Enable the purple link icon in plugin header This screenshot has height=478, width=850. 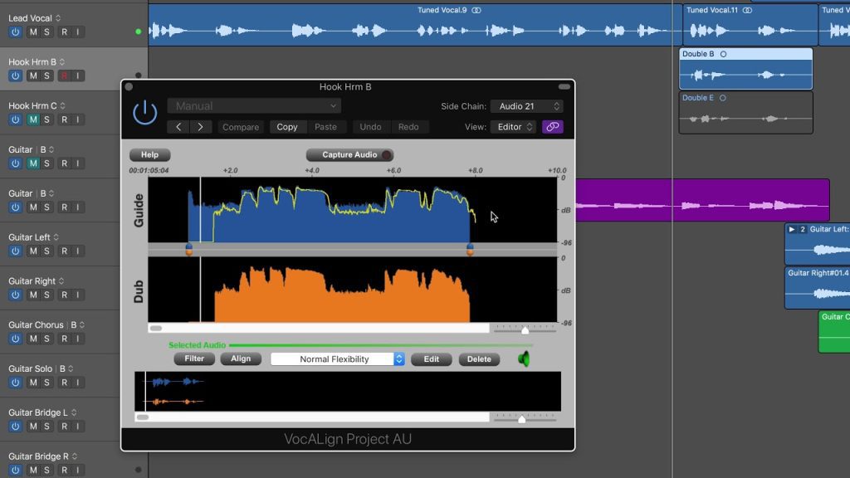tap(552, 126)
